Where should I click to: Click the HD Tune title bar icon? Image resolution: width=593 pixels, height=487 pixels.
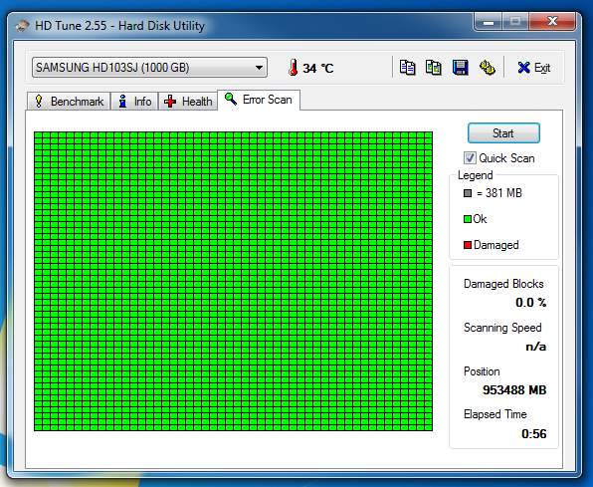22,26
